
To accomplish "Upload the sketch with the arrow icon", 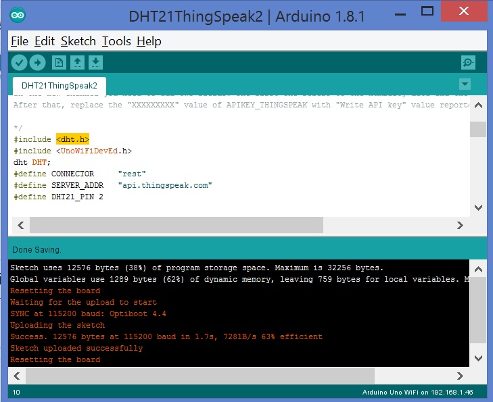I will tap(37, 63).
